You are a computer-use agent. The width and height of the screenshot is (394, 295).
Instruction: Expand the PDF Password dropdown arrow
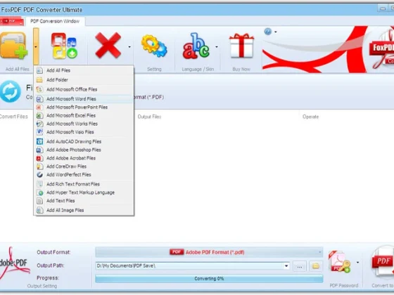point(357,263)
